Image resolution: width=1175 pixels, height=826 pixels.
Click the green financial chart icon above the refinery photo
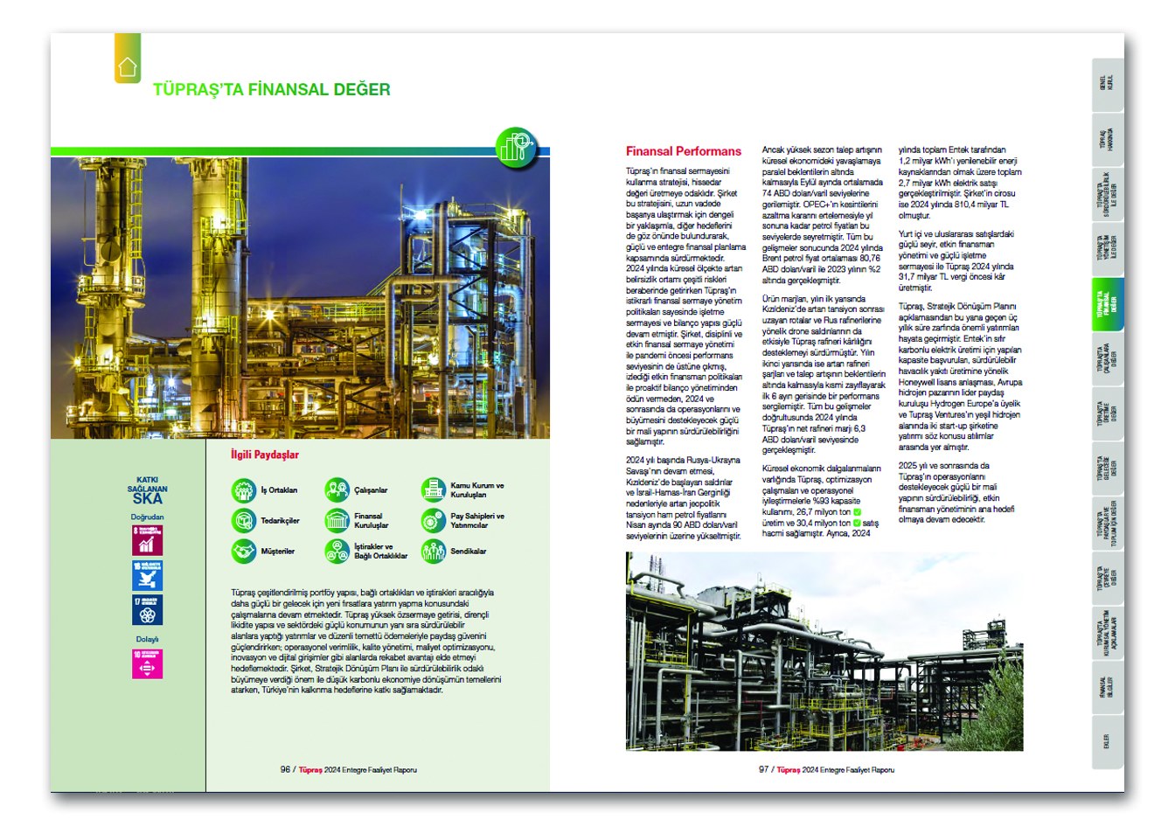pyautogui.click(x=516, y=146)
